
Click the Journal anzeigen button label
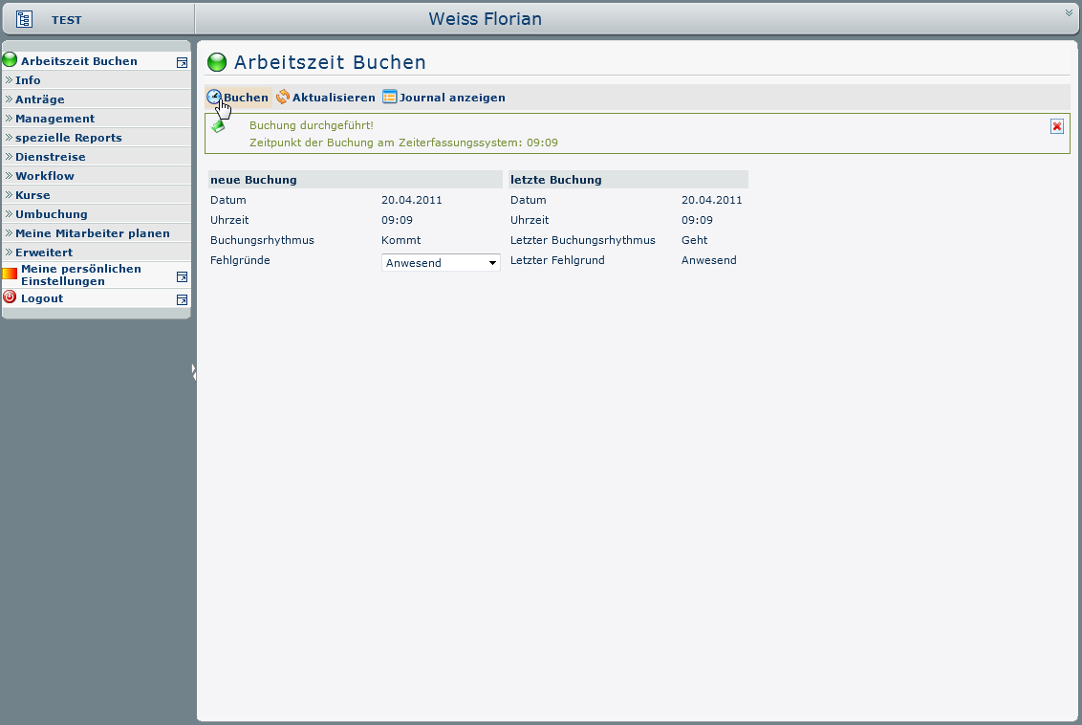click(452, 98)
